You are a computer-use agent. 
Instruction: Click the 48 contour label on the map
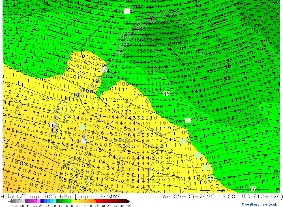166,94
